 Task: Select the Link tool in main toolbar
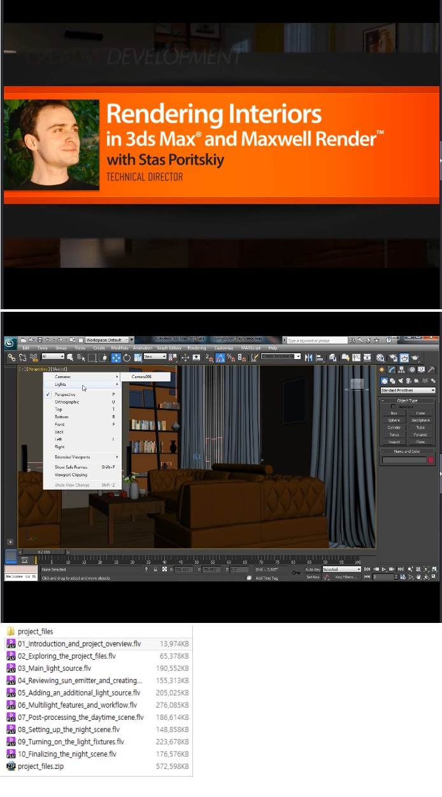coord(12,357)
